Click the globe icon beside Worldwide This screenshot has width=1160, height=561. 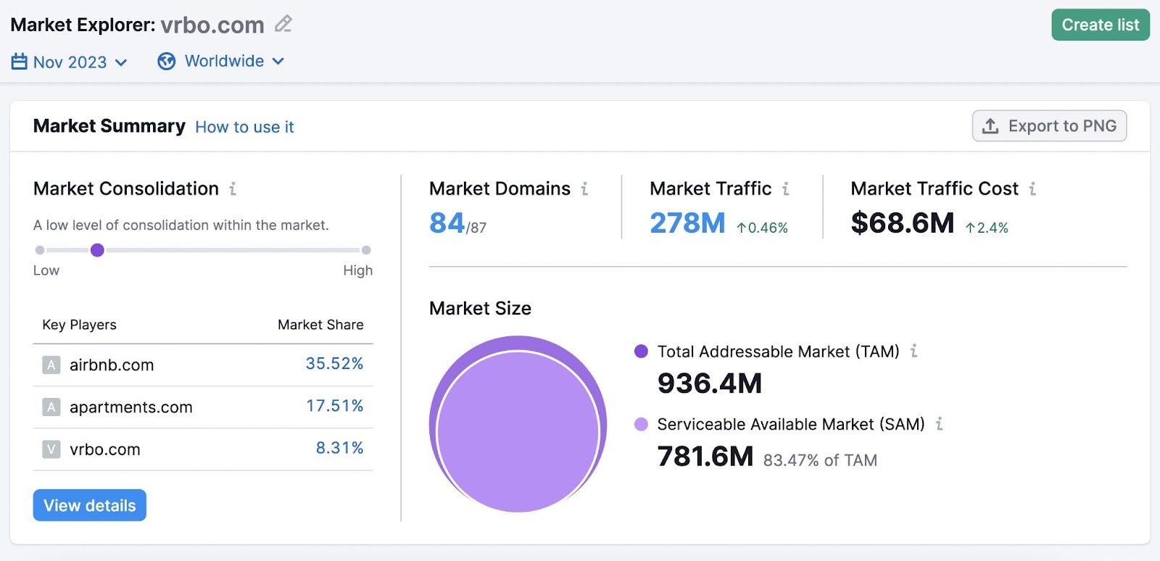pyautogui.click(x=167, y=62)
